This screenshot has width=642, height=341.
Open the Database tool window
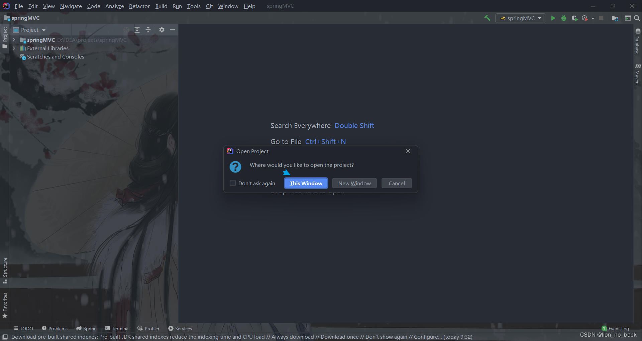[x=638, y=41]
